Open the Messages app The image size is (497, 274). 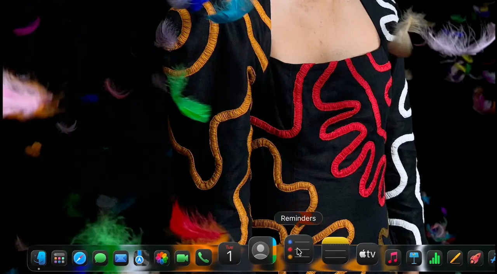(x=100, y=257)
